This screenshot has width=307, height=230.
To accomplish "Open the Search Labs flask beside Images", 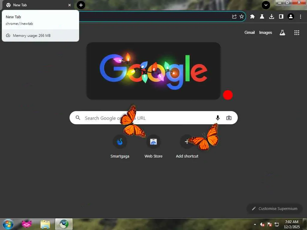I will tap(282, 33).
